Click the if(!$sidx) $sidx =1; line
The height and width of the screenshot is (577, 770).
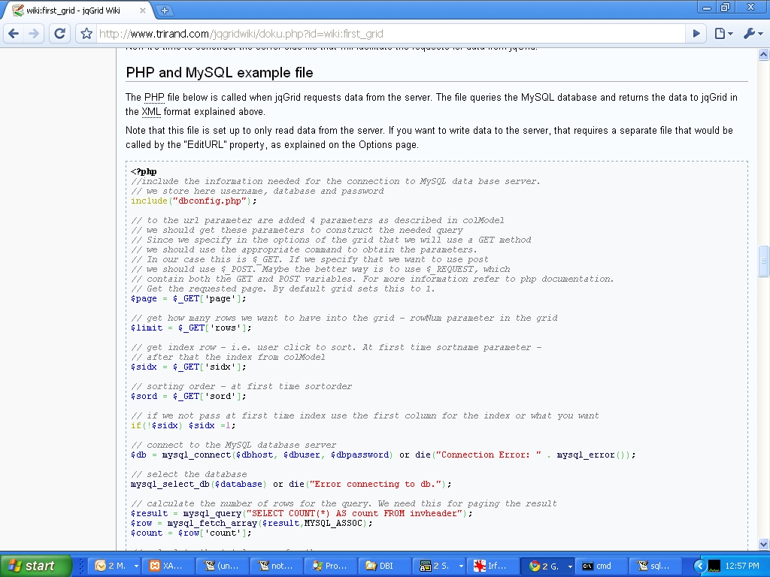183,425
